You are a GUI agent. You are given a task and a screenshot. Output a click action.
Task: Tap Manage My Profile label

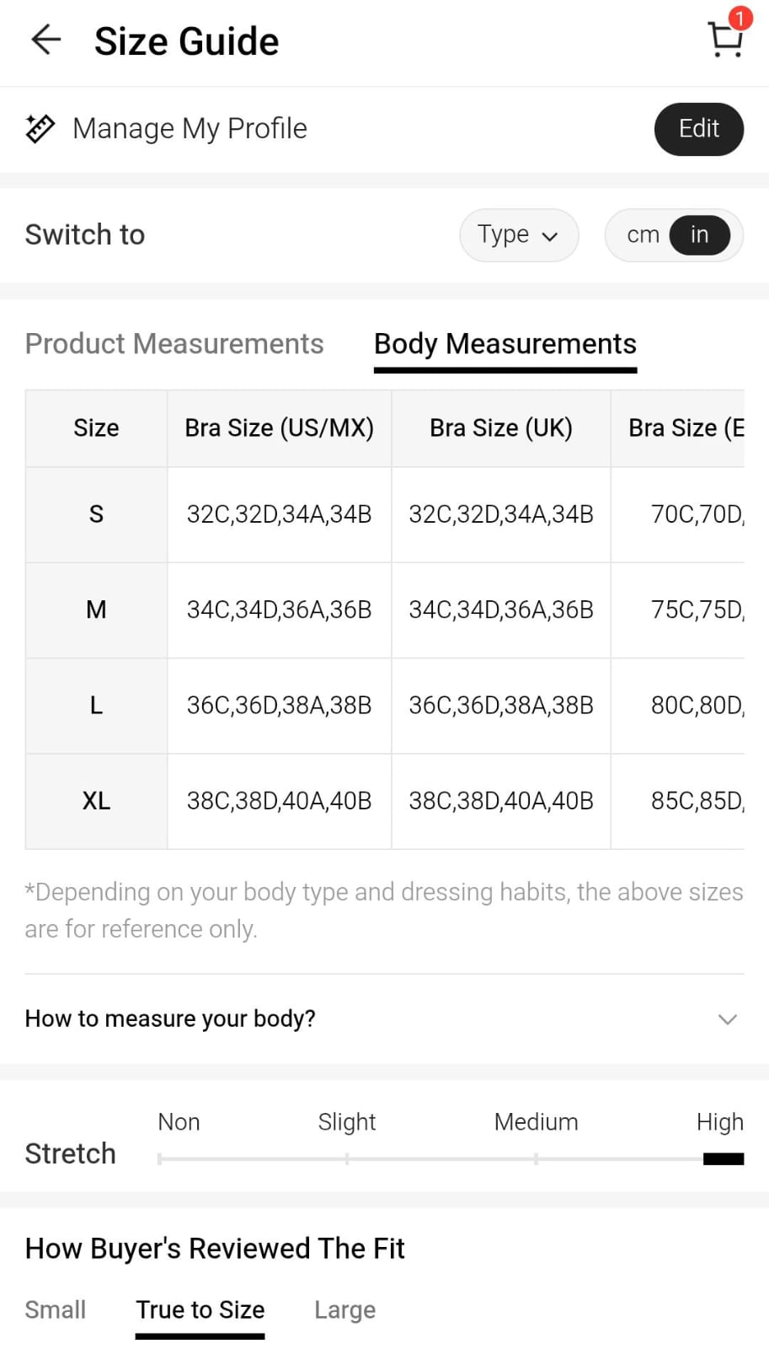[x=190, y=129]
